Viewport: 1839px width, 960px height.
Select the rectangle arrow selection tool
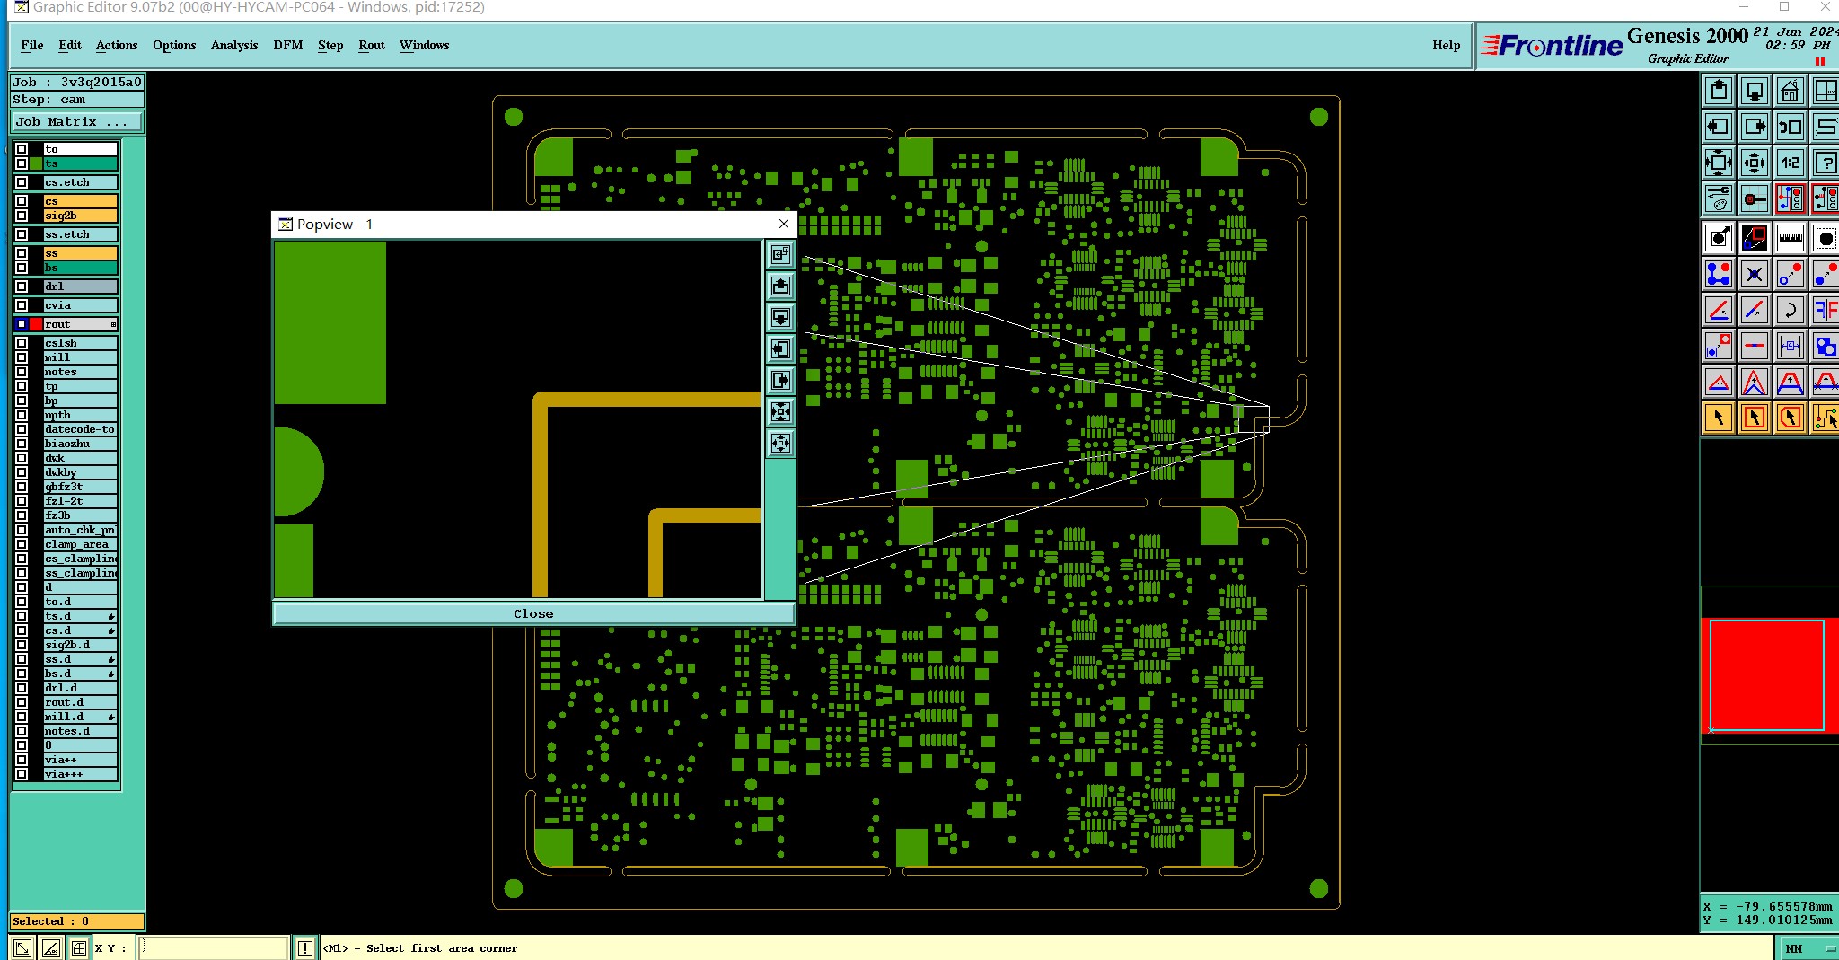1755,418
